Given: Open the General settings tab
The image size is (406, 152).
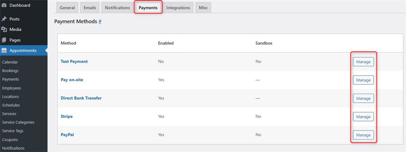Looking at the screenshot, I should coord(67,8).
